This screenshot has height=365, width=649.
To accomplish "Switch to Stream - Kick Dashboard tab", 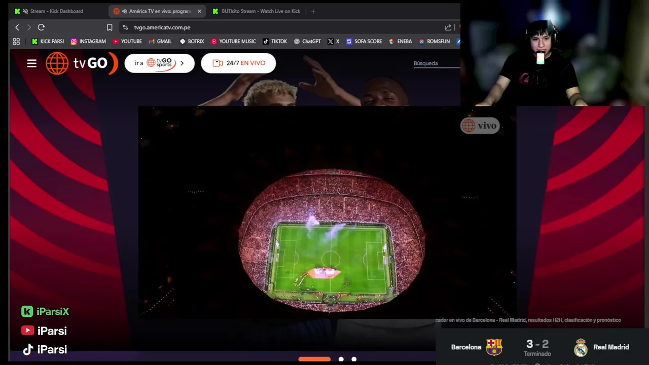I will [x=56, y=11].
